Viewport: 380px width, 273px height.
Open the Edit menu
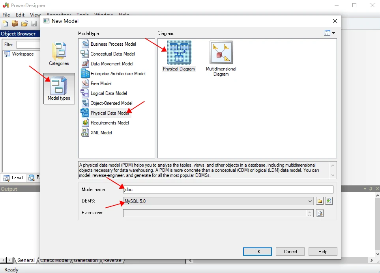20,15
